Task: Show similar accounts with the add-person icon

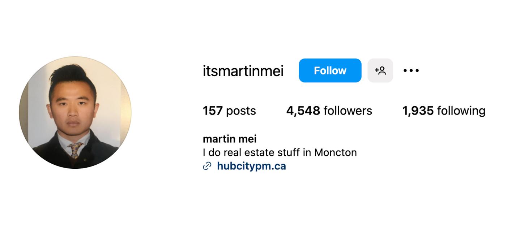Action: [380, 70]
